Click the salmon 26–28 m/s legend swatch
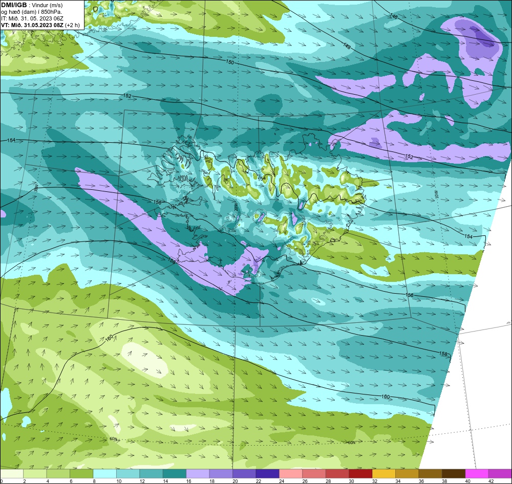This screenshot has width=512, height=484. pos(314,474)
